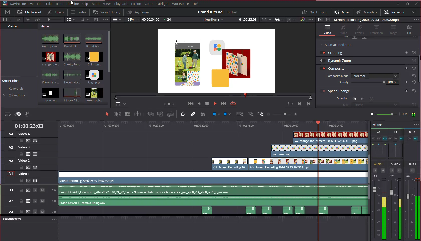Viewport: 421px width, 241px height.
Task: Toggle the Cropping enable switch
Action: click(x=323, y=53)
